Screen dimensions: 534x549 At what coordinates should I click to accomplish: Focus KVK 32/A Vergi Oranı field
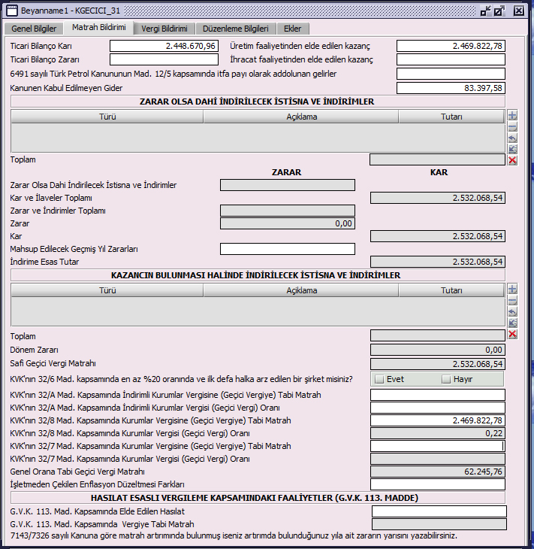point(438,408)
